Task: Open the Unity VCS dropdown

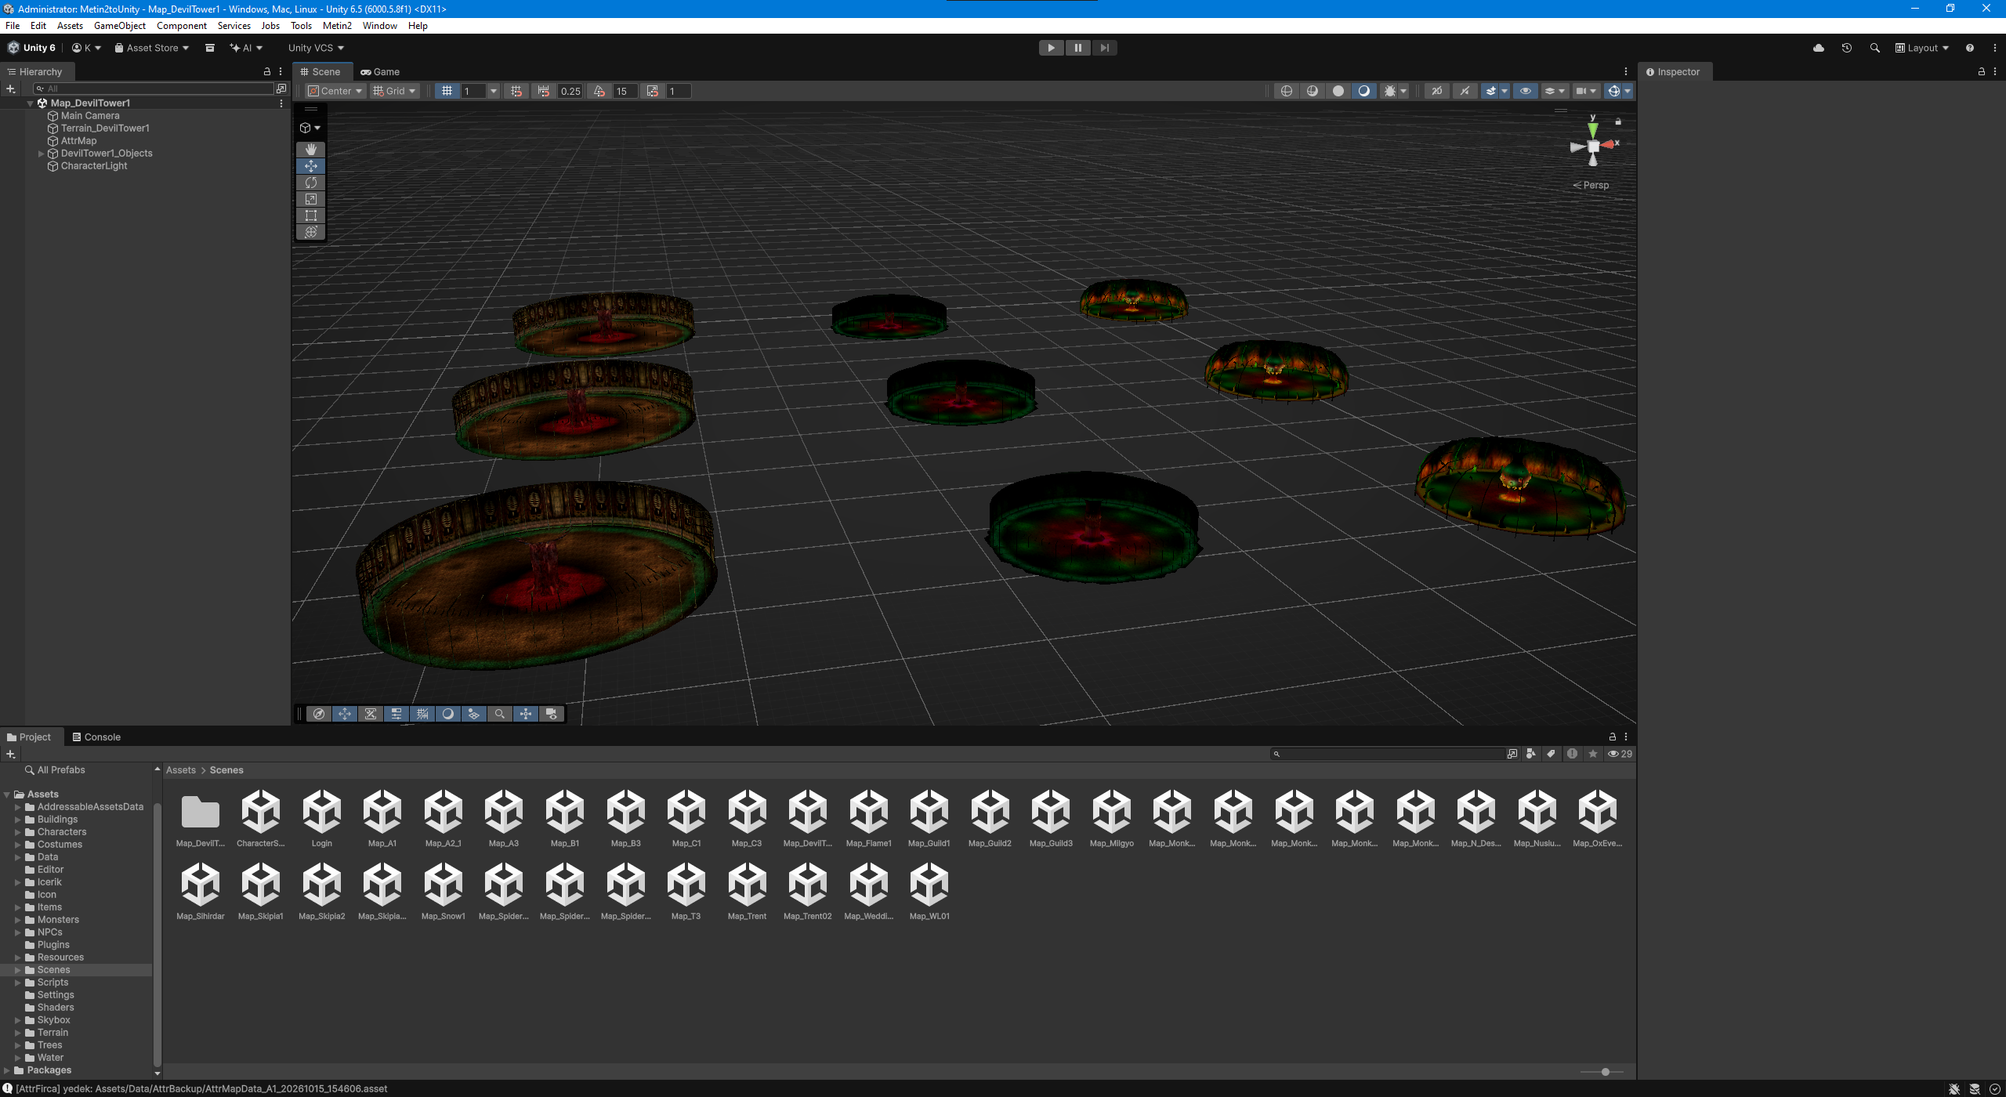Action: (316, 48)
